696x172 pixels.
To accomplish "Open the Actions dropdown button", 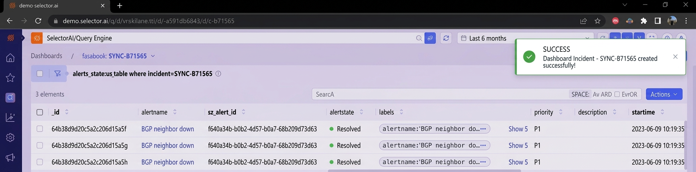I will click(664, 94).
